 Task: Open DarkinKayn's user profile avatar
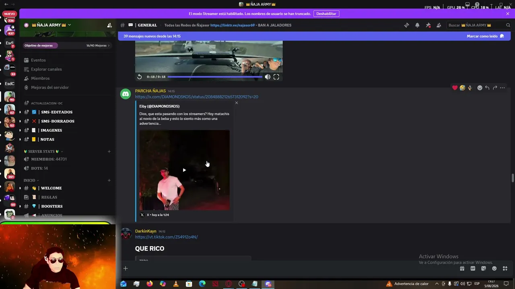[126, 234]
